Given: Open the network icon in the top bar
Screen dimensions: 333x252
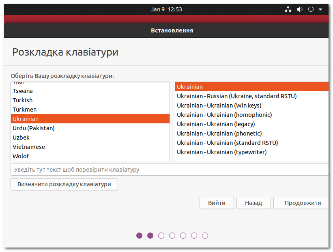Looking at the screenshot, I should coord(288,9).
